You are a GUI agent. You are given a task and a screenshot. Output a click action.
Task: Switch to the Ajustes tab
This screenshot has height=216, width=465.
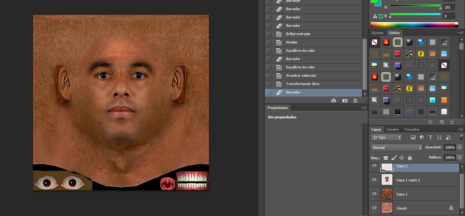coord(377,33)
